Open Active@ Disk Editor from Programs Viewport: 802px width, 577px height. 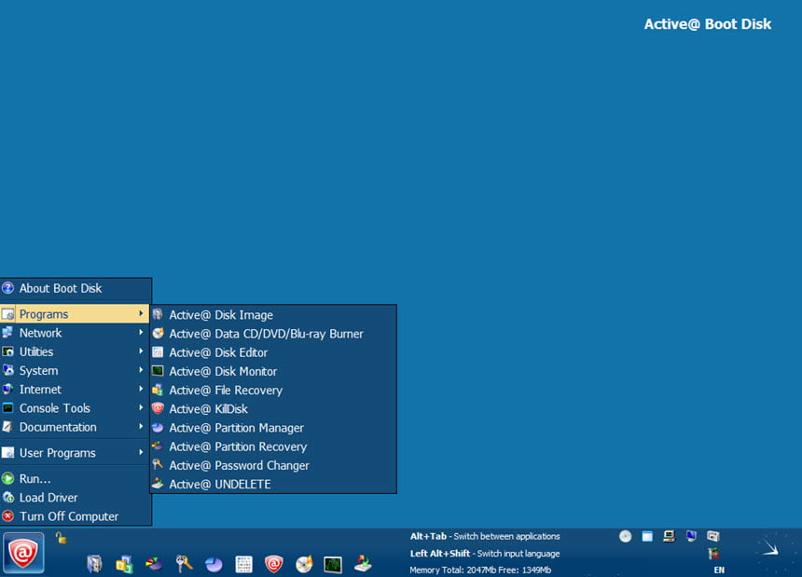tap(273, 352)
